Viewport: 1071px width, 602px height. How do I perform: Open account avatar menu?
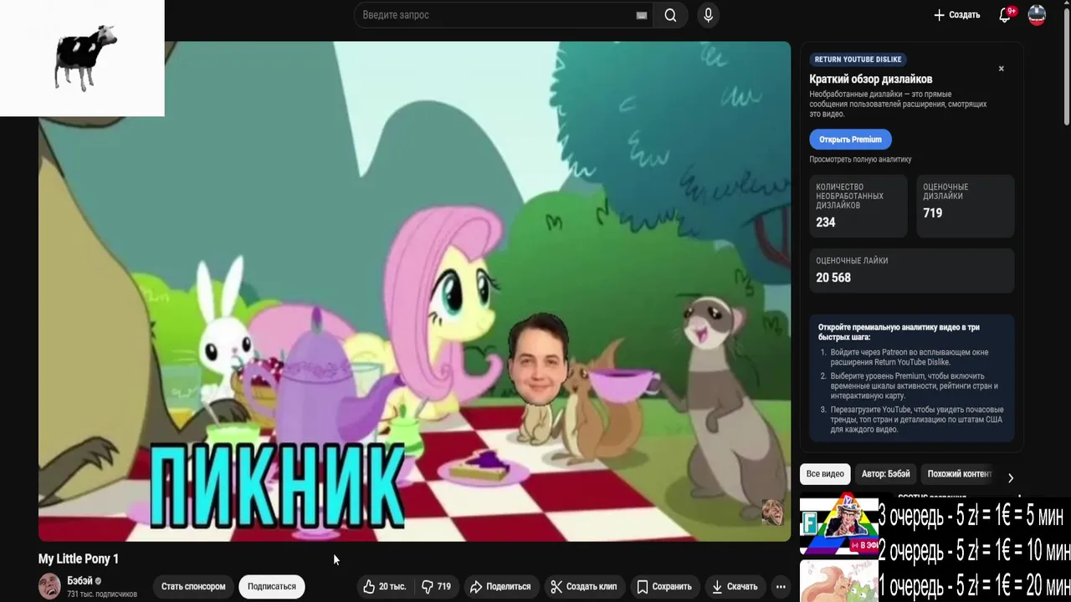coord(1037,15)
